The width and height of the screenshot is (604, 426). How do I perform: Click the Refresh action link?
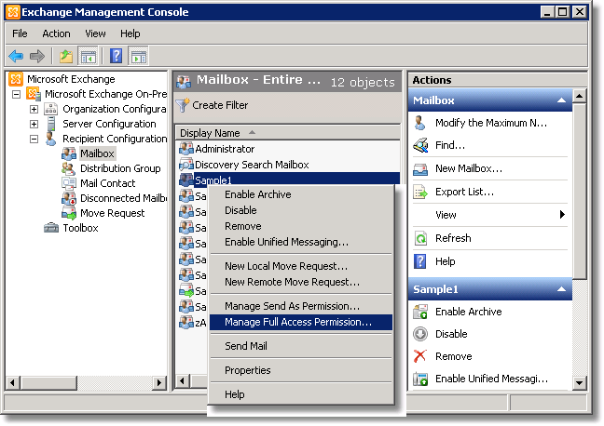point(453,238)
